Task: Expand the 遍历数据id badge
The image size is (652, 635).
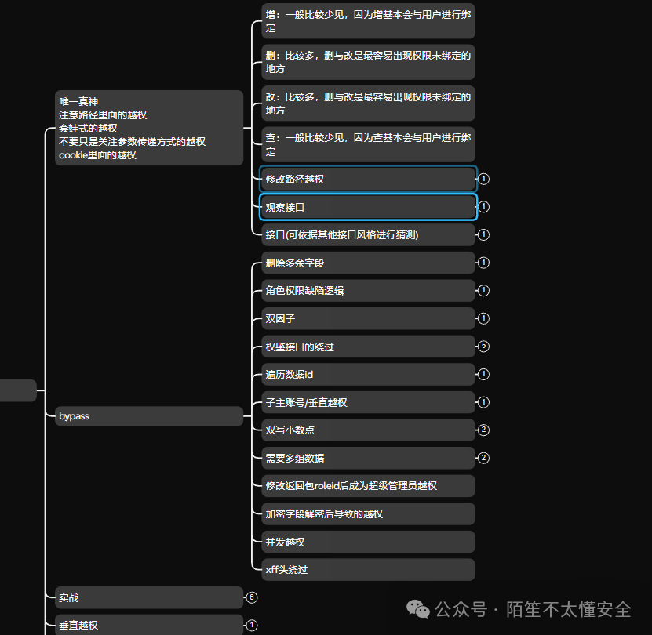Action: tap(483, 375)
